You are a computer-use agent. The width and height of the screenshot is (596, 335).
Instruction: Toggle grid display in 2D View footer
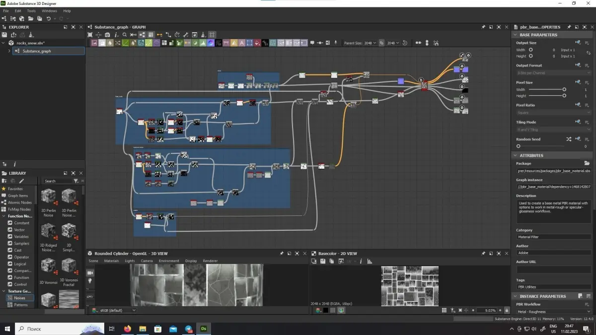click(445, 310)
